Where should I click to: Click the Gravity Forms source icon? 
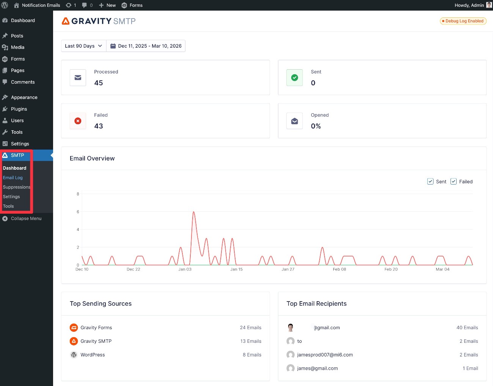(x=74, y=328)
